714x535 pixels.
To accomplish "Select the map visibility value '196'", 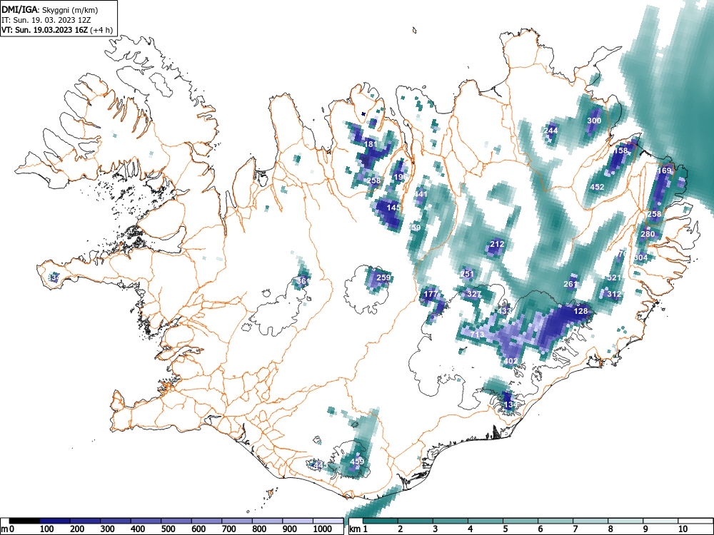I will tap(401, 176).
